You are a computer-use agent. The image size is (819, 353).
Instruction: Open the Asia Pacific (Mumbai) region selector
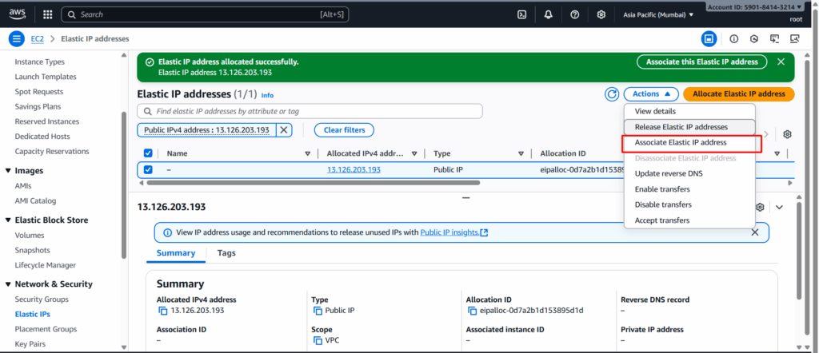(x=658, y=14)
